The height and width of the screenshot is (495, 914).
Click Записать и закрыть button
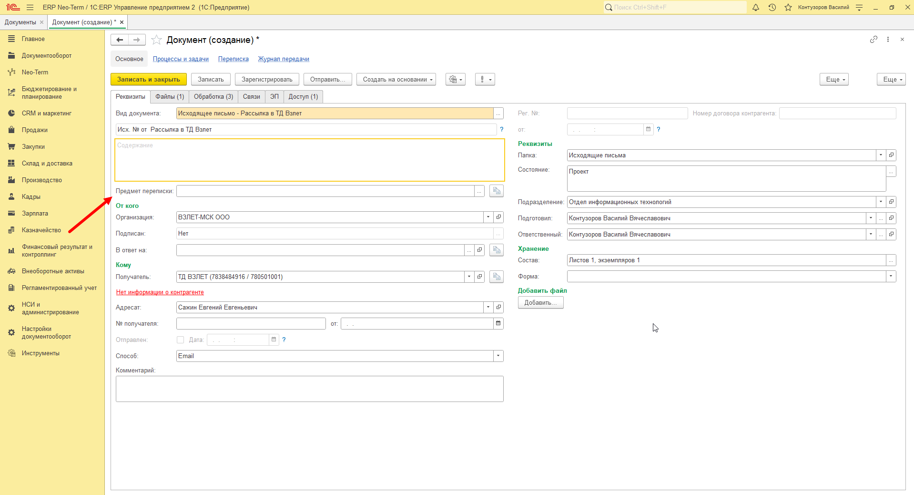149,80
